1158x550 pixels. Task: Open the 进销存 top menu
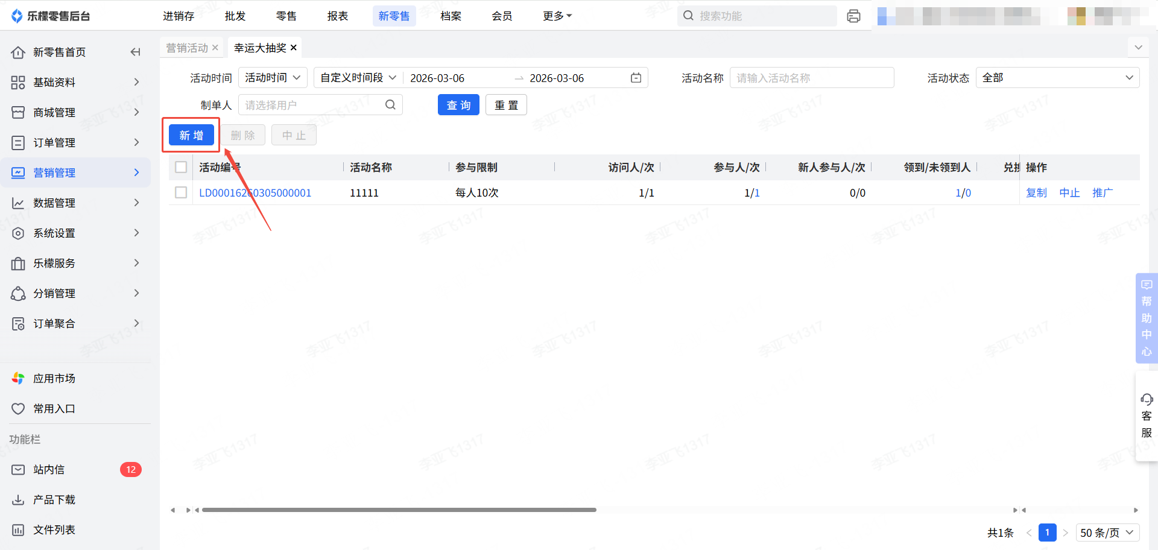point(179,16)
